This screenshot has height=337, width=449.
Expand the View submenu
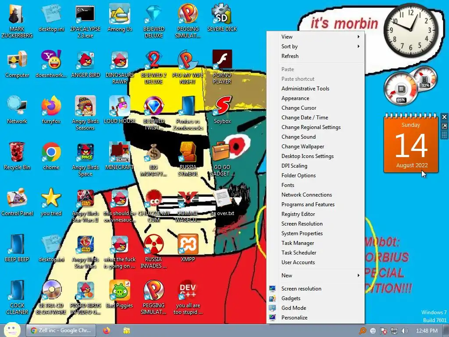(316, 37)
